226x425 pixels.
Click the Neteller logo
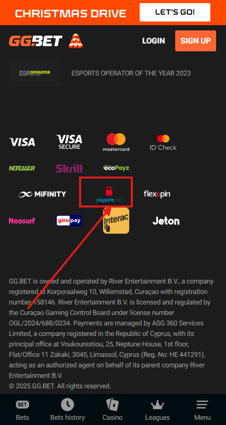click(22, 168)
